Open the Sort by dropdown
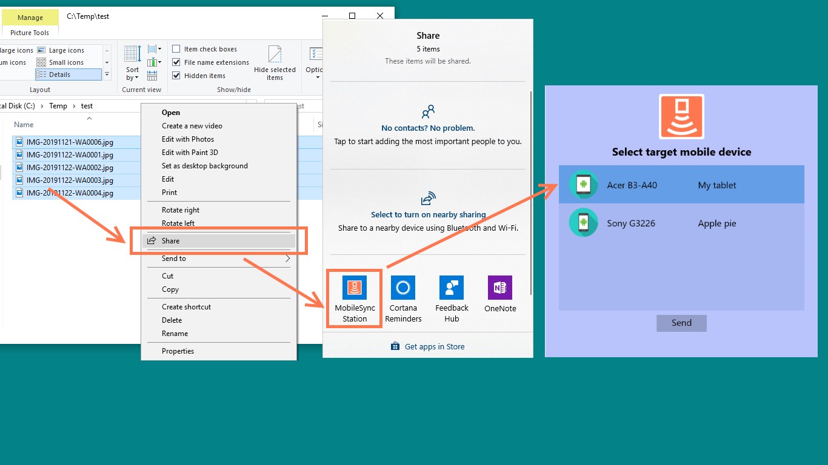This screenshot has width=828, height=465. click(133, 74)
